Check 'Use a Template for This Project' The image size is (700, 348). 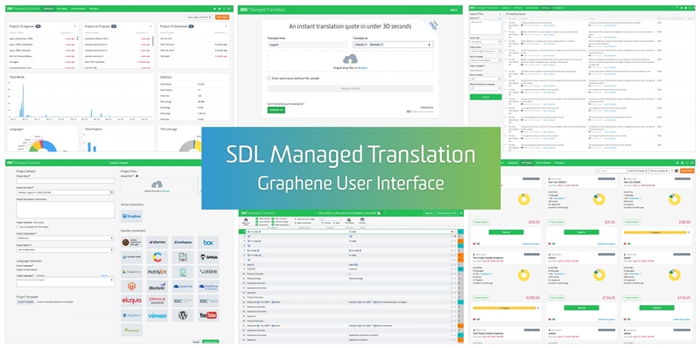point(17,226)
